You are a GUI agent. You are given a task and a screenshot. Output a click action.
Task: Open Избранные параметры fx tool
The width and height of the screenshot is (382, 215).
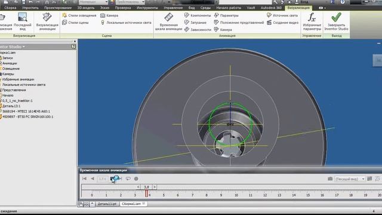[x=312, y=22]
